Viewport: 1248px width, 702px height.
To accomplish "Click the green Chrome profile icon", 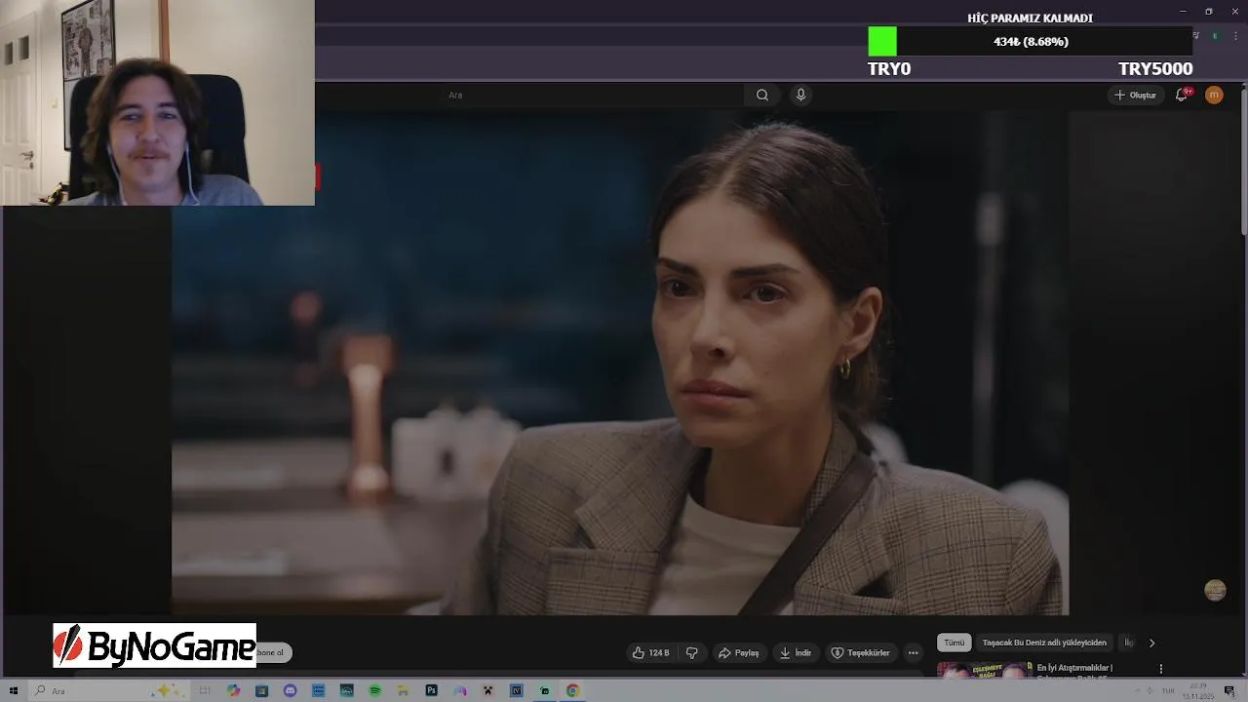I will point(1215,36).
